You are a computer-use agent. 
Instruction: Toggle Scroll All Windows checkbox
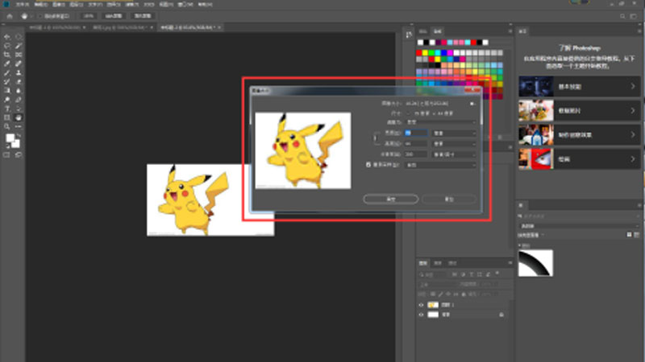coord(40,16)
